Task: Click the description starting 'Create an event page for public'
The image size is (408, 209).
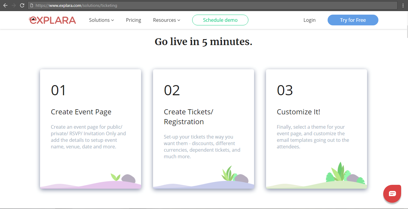Action: [x=88, y=137]
